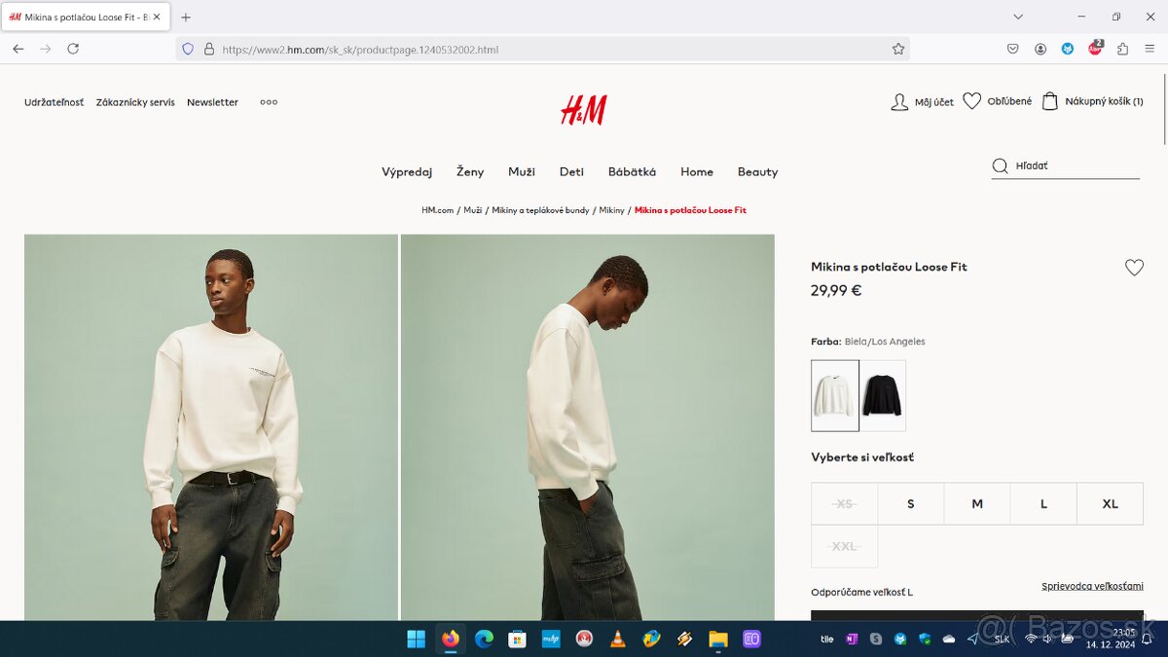Open the Sprievodca veľkosťami link
The image size is (1168, 657).
click(x=1092, y=586)
